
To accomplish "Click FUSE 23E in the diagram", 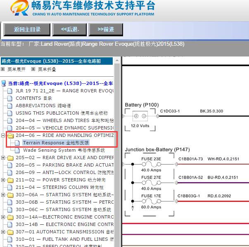I will point(151,159).
